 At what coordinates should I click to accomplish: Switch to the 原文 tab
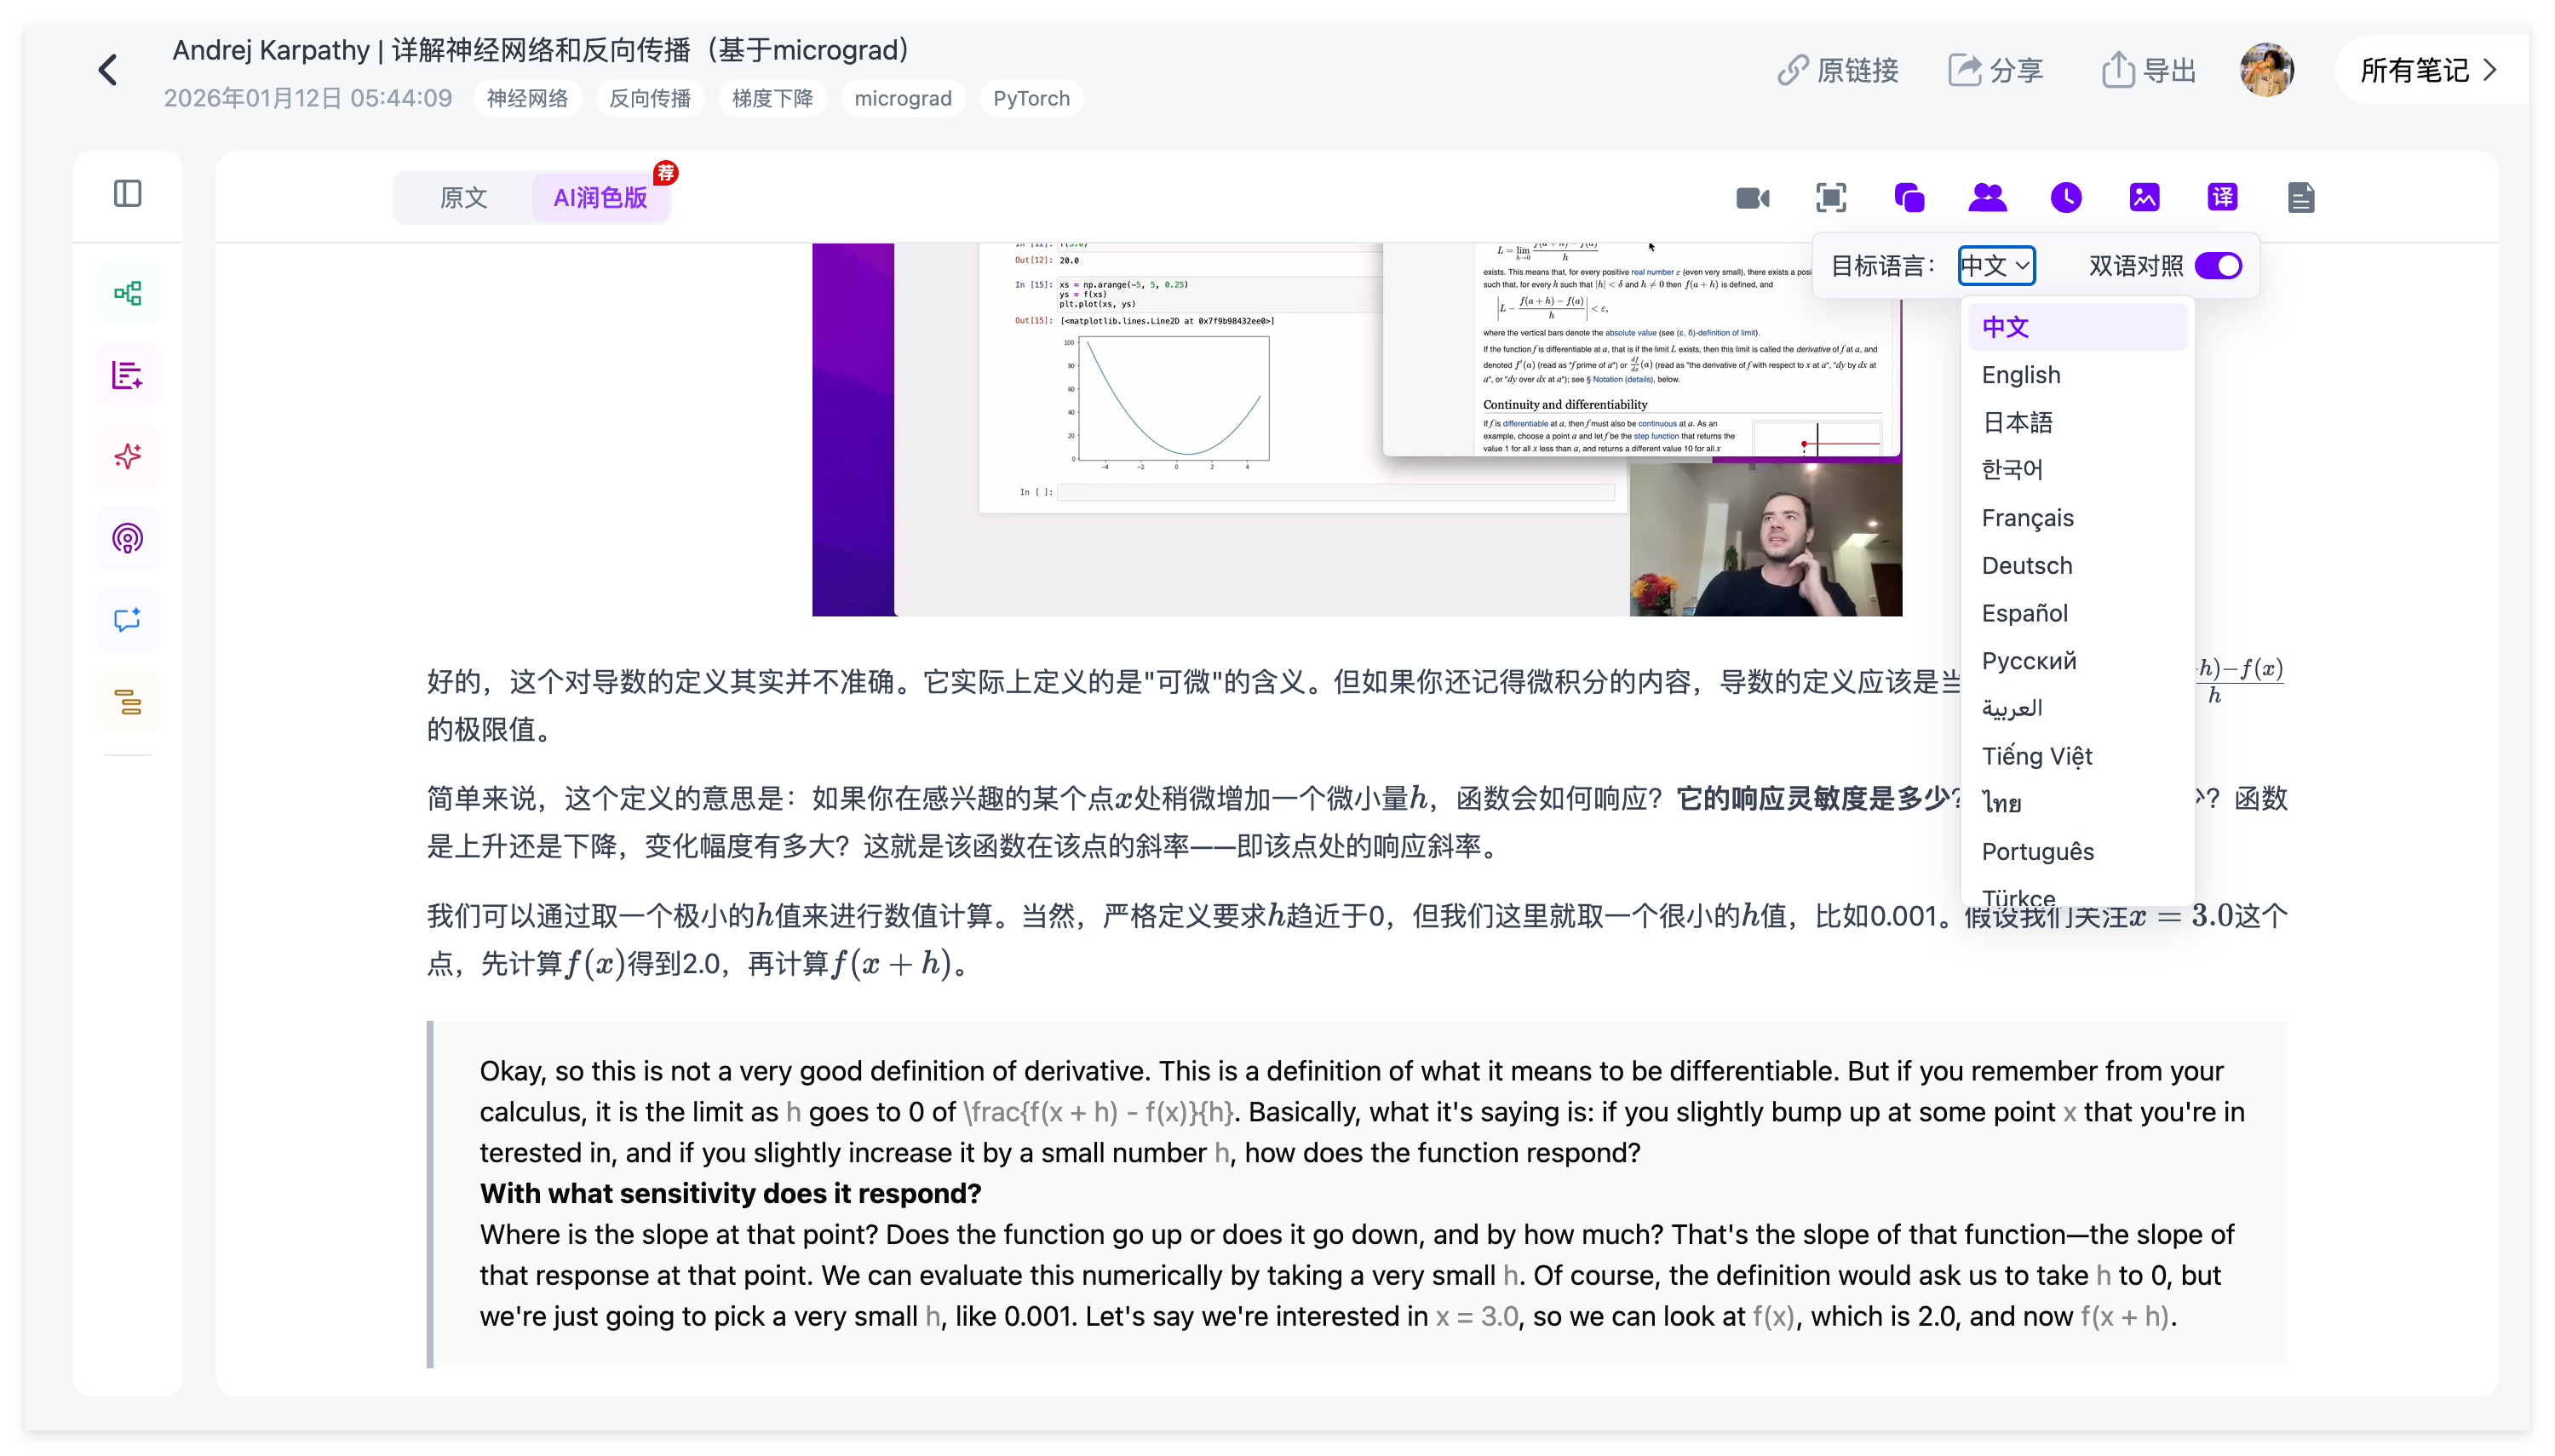point(464,198)
